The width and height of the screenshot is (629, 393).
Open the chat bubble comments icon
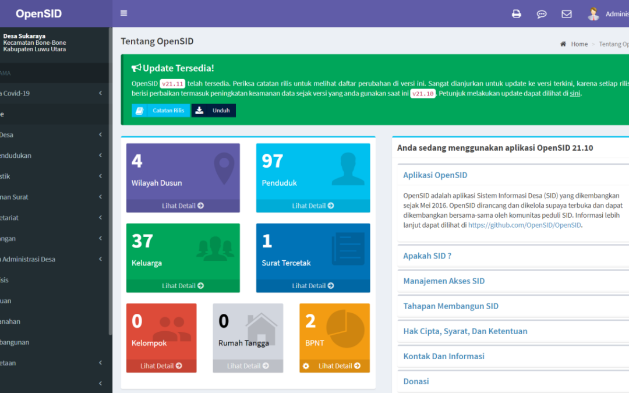tap(542, 14)
